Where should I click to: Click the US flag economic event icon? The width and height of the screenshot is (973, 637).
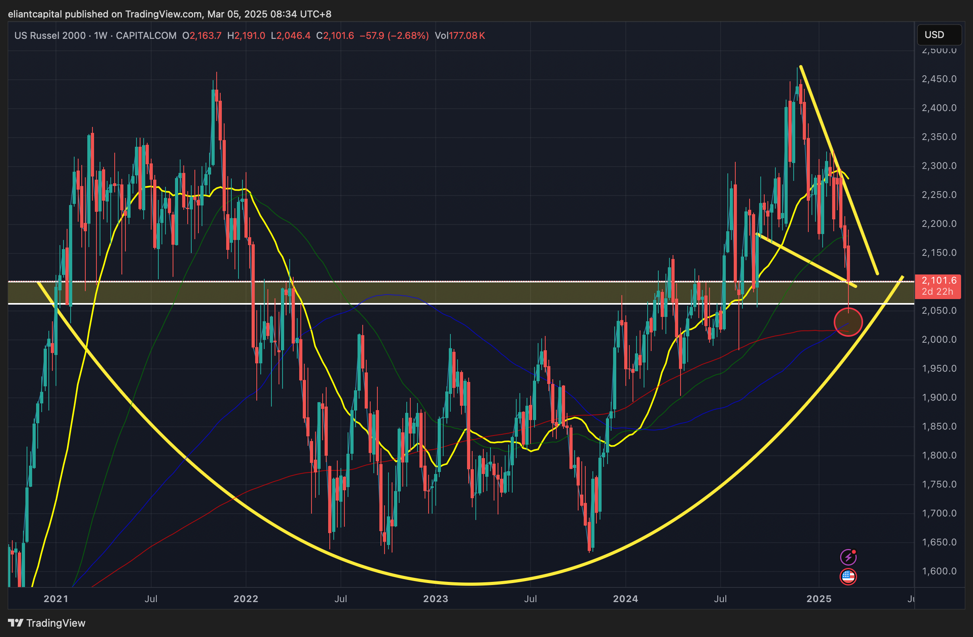tap(848, 577)
